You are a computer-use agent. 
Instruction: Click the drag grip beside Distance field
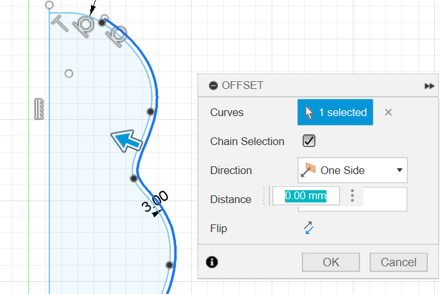[265, 196]
